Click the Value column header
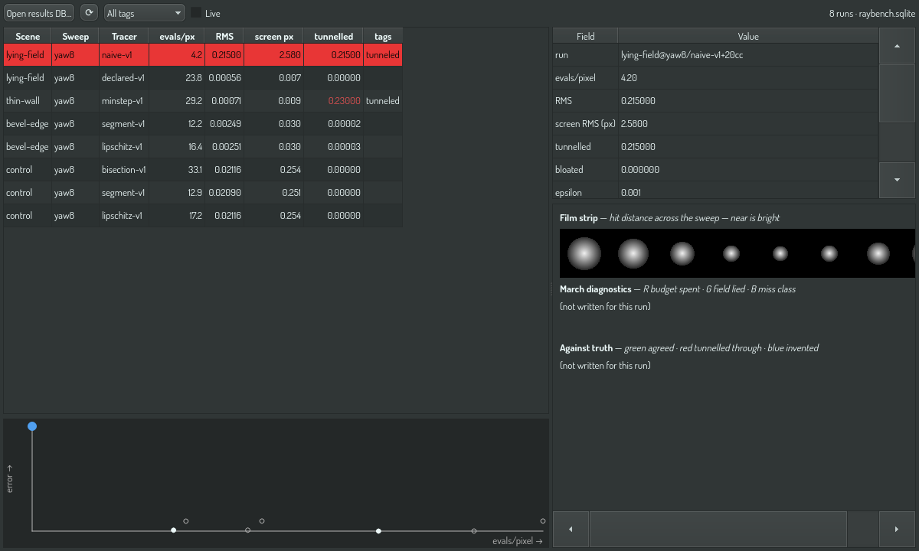The height and width of the screenshot is (551, 919). pos(747,36)
